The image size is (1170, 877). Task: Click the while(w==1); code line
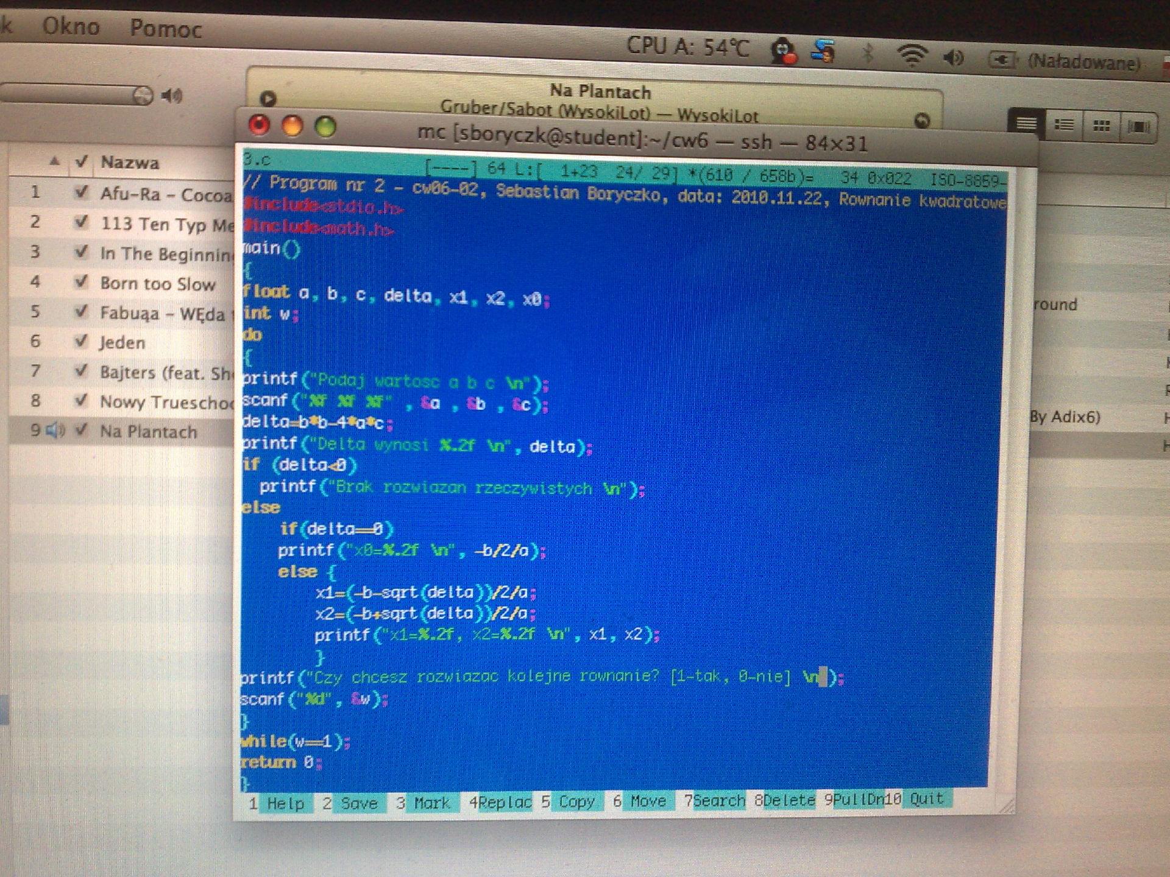coord(295,741)
